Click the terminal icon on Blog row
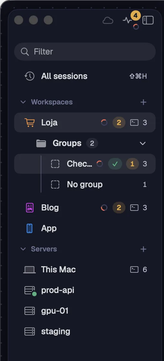This screenshot has width=164, height=361. 134,208
